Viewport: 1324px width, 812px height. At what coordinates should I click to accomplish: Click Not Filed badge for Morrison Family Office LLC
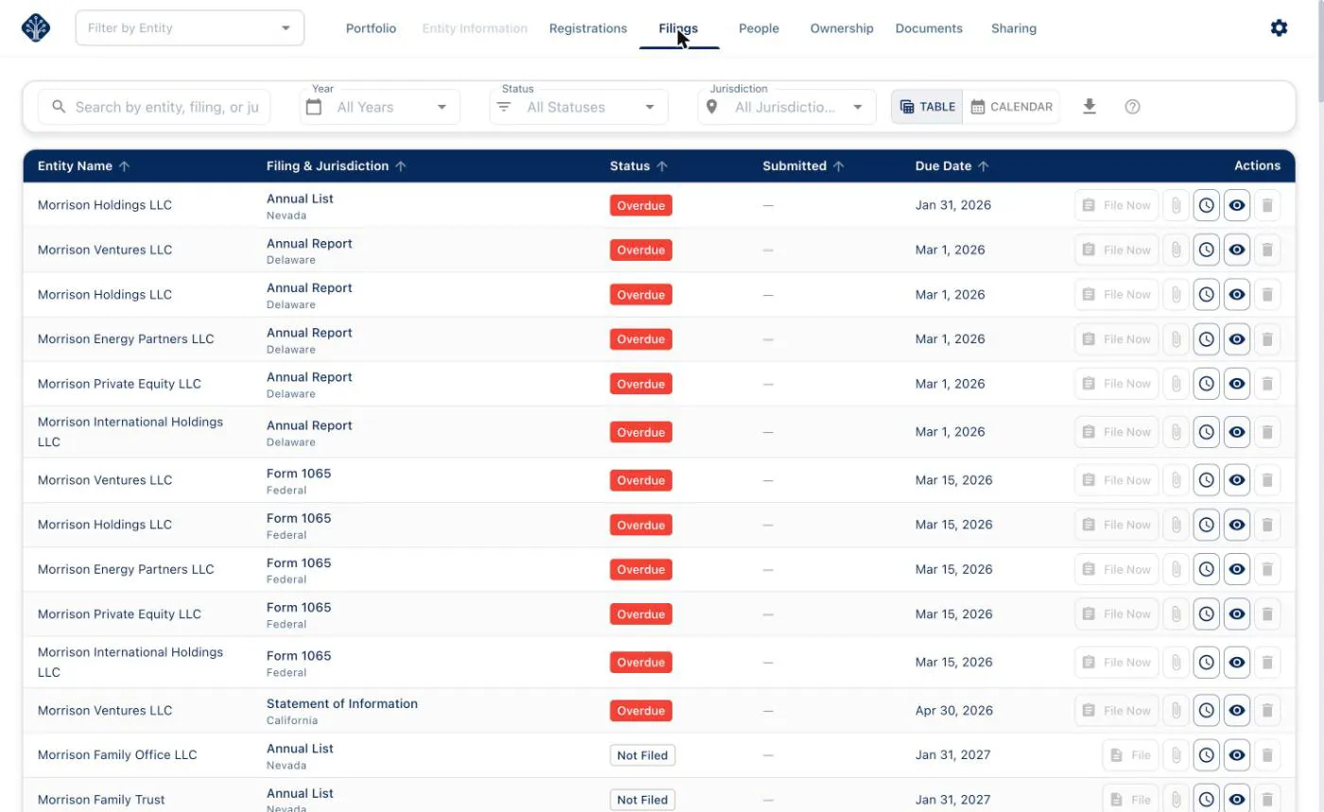(x=642, y=755)
